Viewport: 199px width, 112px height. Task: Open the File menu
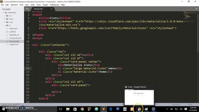pos(2,5)
